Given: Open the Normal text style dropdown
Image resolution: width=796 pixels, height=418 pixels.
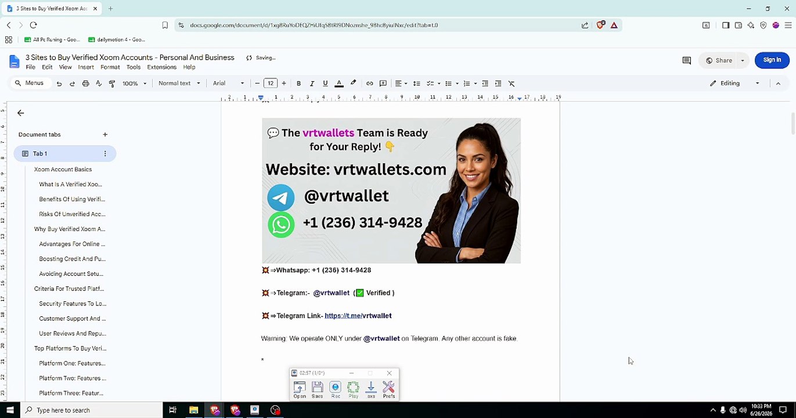Looking at the screenshot, I should point(179,84).
